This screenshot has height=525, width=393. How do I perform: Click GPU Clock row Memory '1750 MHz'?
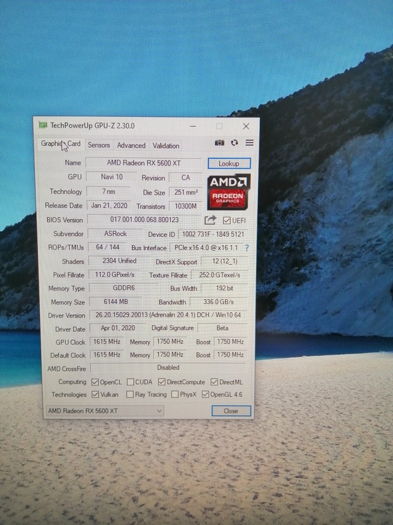(170, 342)
